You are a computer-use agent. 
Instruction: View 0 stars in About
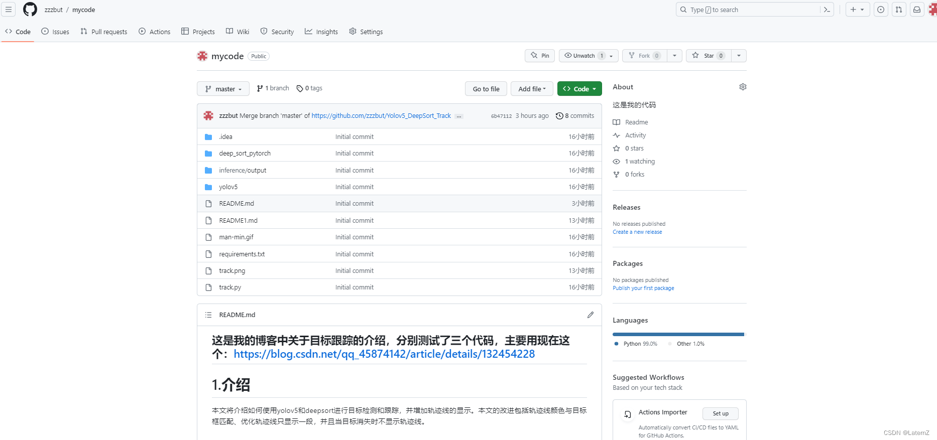pyautogui.click(x=629, y=148)
